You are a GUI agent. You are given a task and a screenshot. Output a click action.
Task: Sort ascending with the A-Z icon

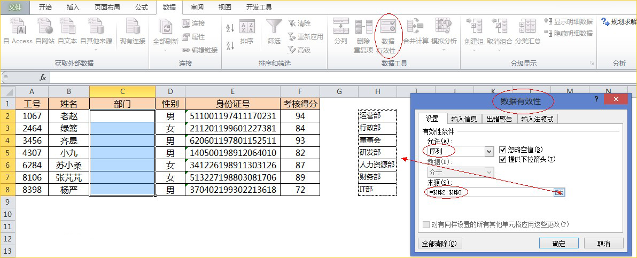click(x=230, y=28)
